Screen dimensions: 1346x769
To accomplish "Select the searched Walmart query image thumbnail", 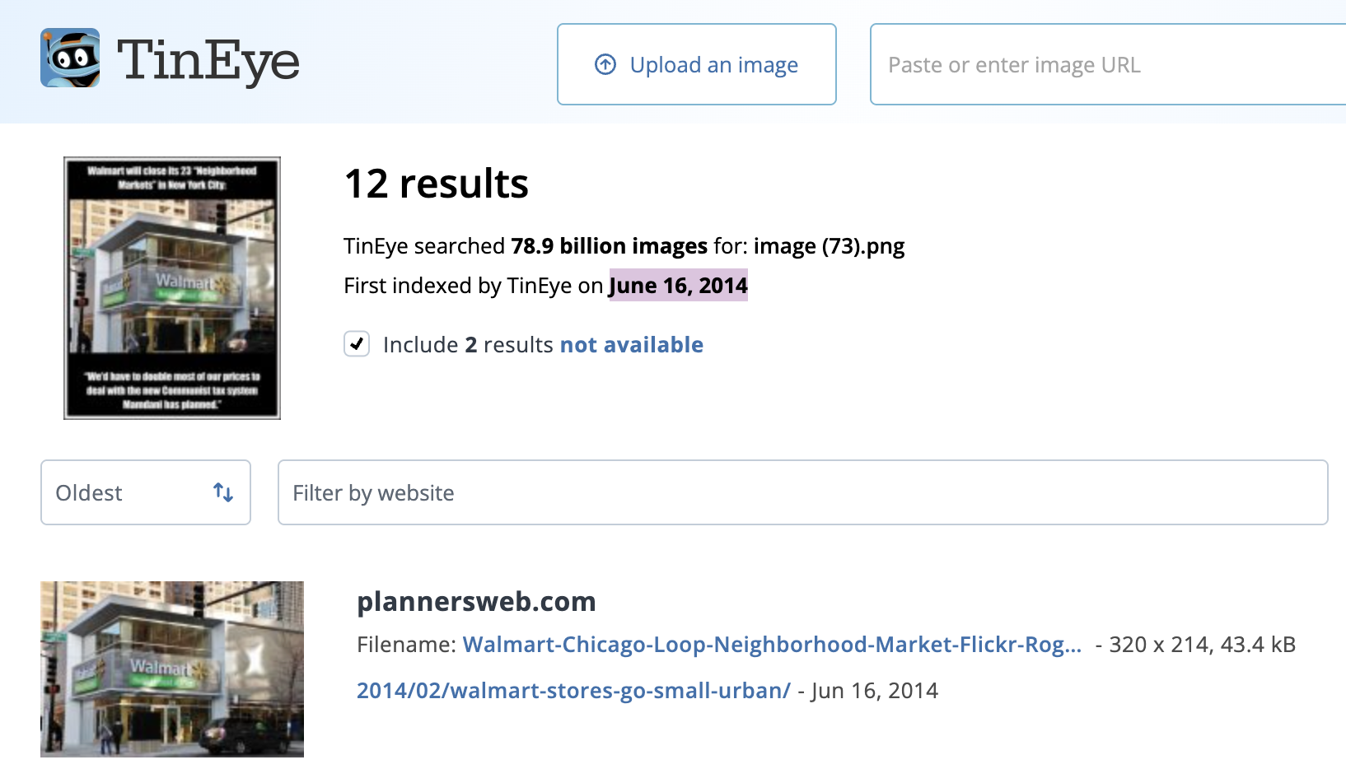I will pos(172,288).
